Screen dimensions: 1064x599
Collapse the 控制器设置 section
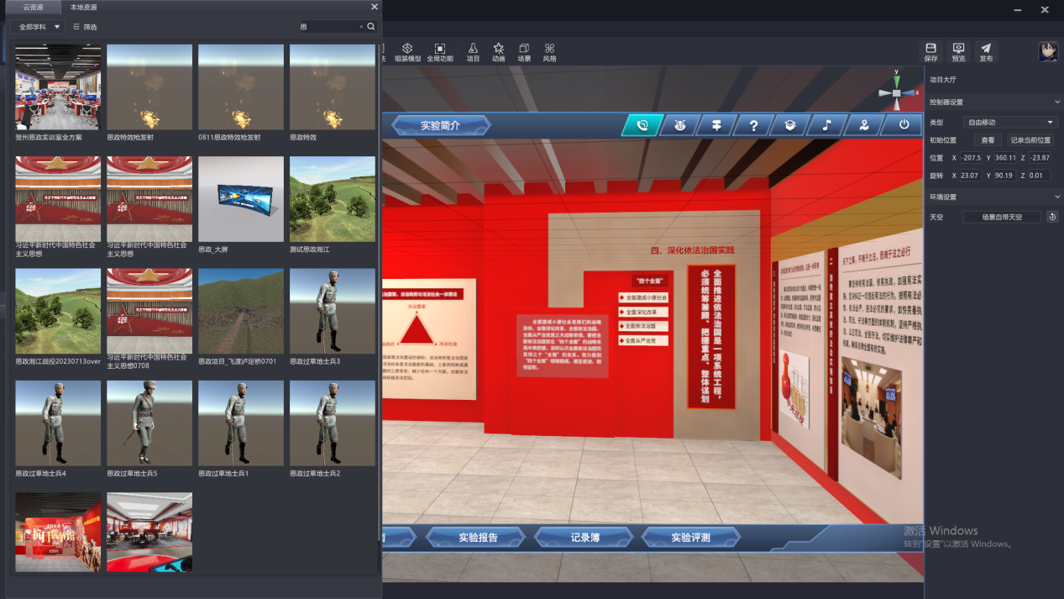pos(1056,102)
